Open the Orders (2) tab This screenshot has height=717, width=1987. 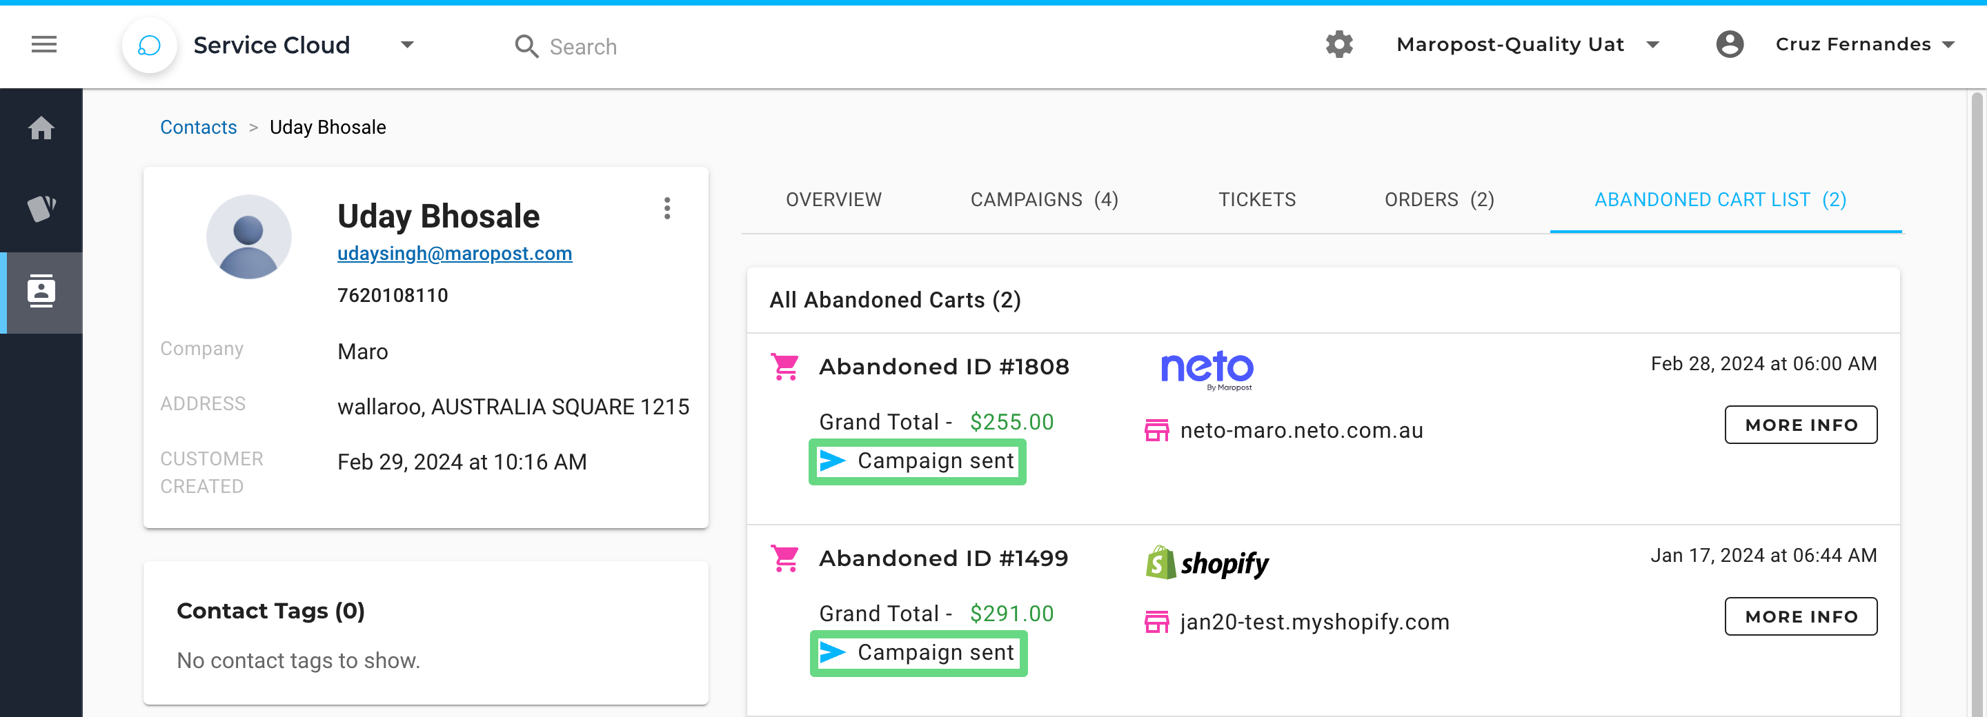pos(1439,200)
